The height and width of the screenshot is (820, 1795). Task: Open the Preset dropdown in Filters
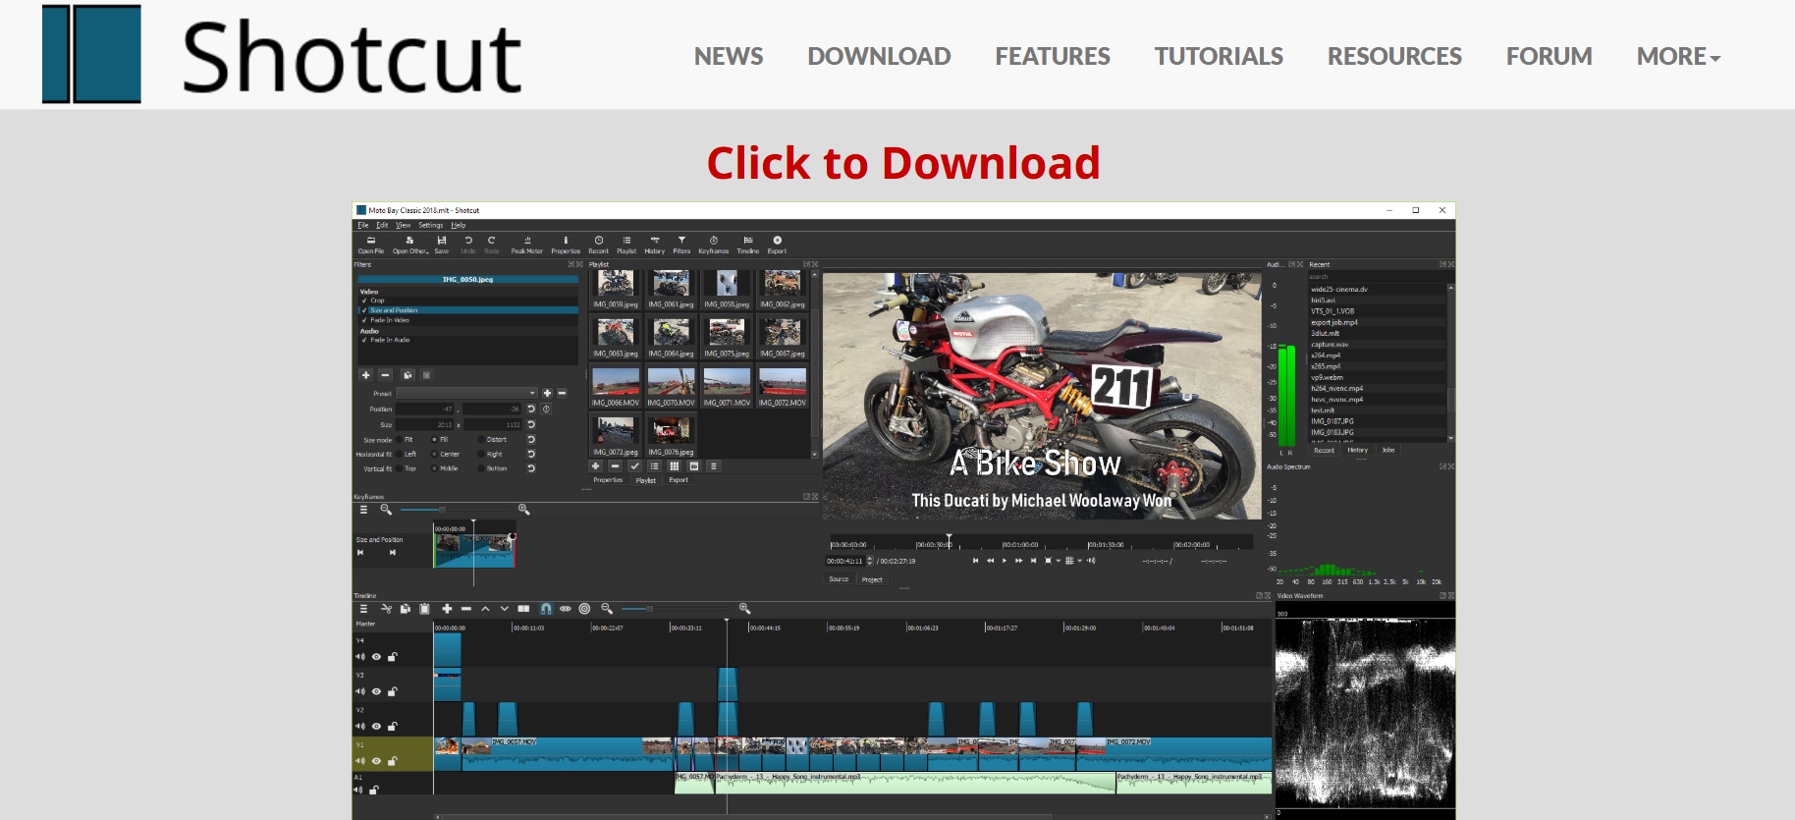click(467, 393)
